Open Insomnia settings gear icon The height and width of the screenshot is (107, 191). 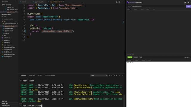(x=185, y=2)
